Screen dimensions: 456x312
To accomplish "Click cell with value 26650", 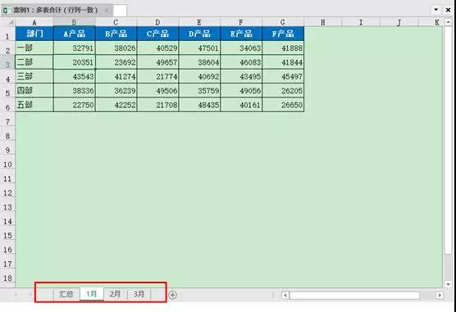I will [x=283, y=105].
